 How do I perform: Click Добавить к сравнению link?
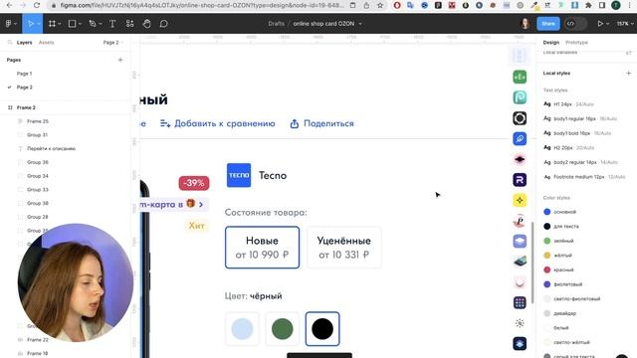click(218, 123)
